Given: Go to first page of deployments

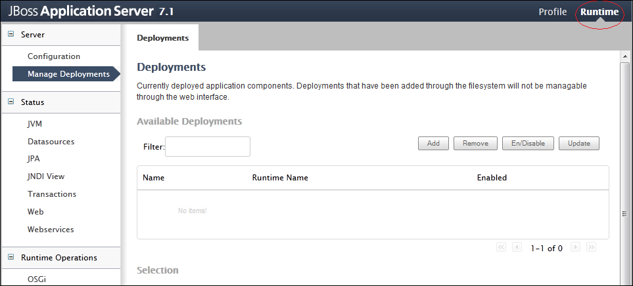Looking at the screenshot, I should (502, 247).
